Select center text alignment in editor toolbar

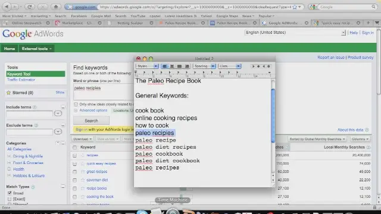tap(172, 66)
